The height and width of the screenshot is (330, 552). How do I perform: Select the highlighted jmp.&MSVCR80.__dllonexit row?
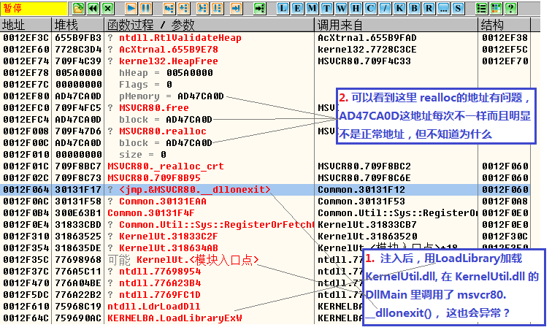tap(265, 190)
